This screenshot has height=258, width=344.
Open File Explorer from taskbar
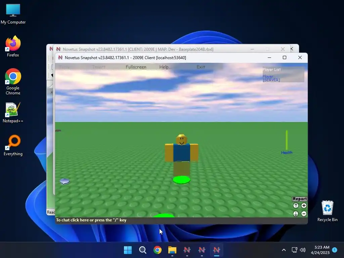click(172, 250)
